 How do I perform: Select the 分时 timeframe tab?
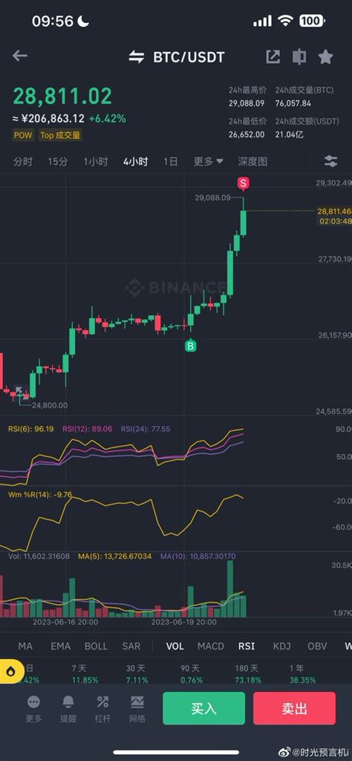[23, 161]
